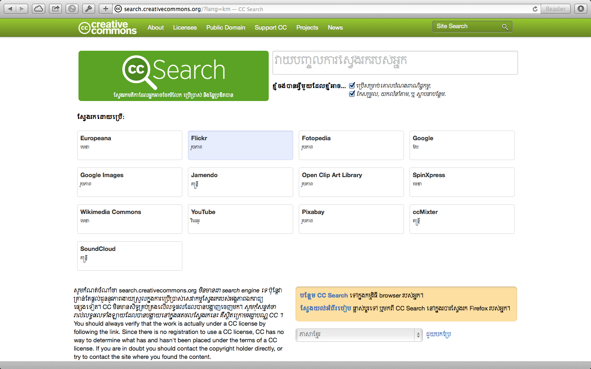Screen dimensions: 591x369
Task: Open the downloads arrow icon
Action: [580, 9]
